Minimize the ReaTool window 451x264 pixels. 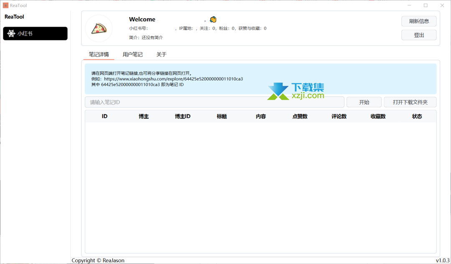coord(409,5)
